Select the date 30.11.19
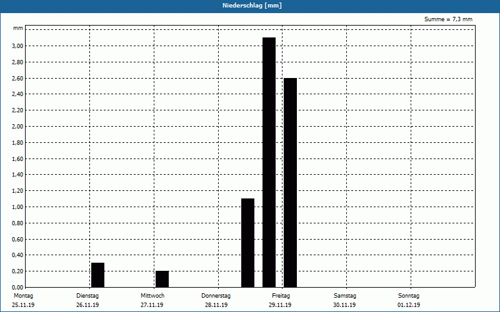The image size is (500, 312). [344, 305]
